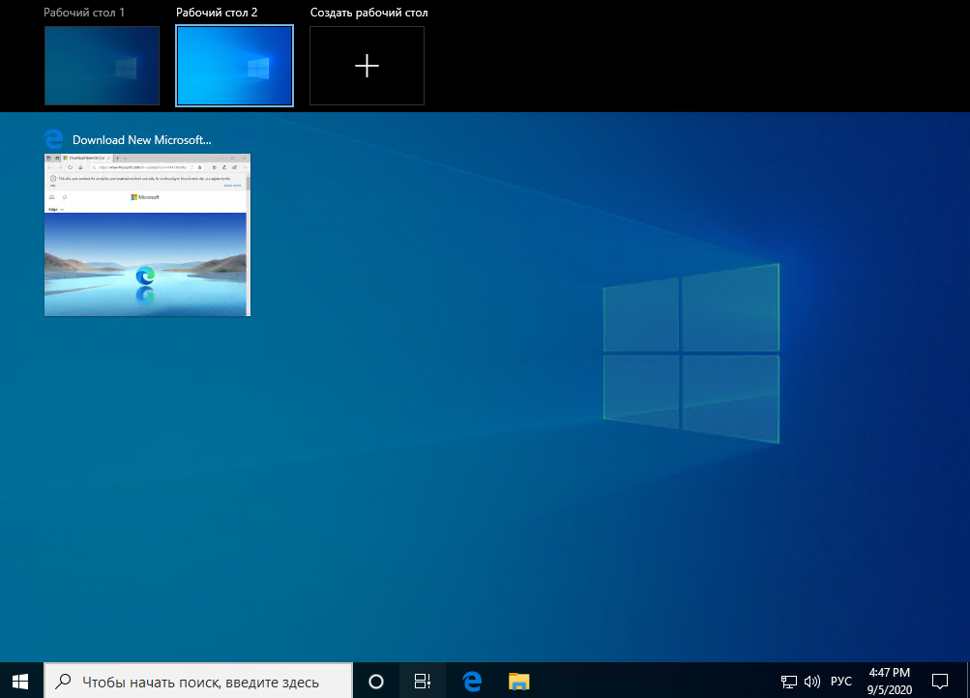
Task: Click the network icon in system tray
Action: point(789,681)
